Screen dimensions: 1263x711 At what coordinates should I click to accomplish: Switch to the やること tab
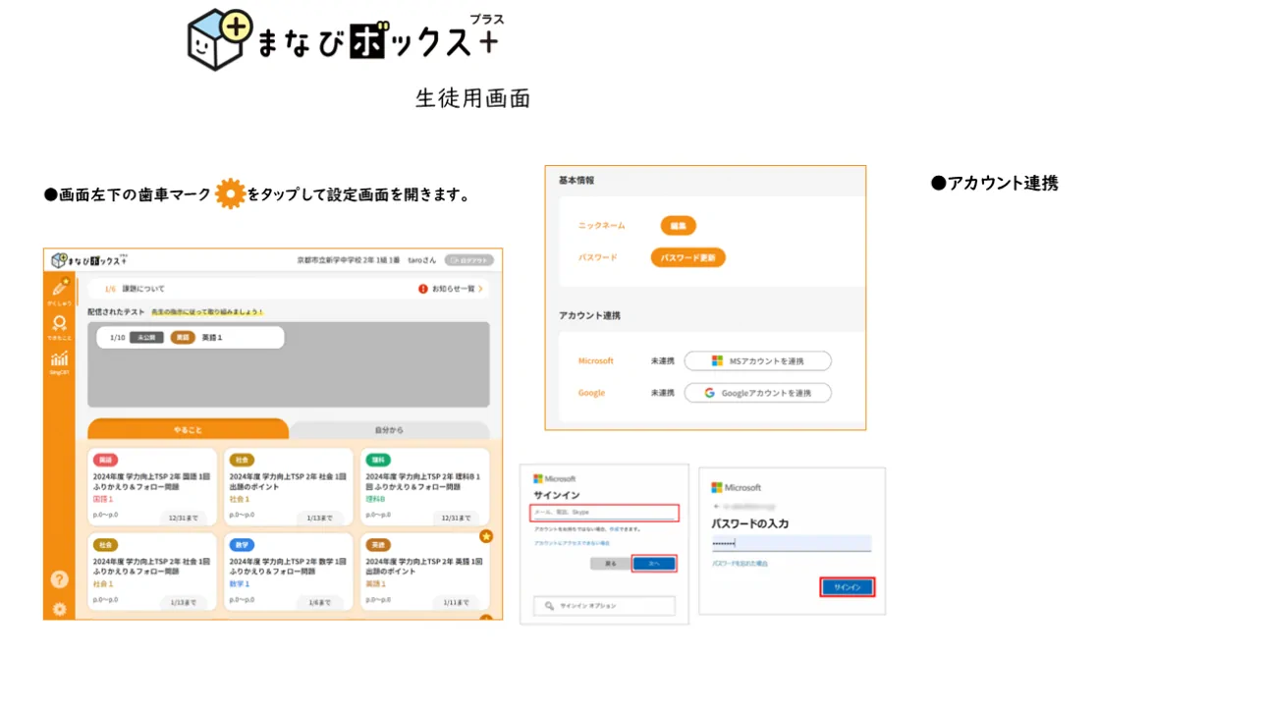188,429
